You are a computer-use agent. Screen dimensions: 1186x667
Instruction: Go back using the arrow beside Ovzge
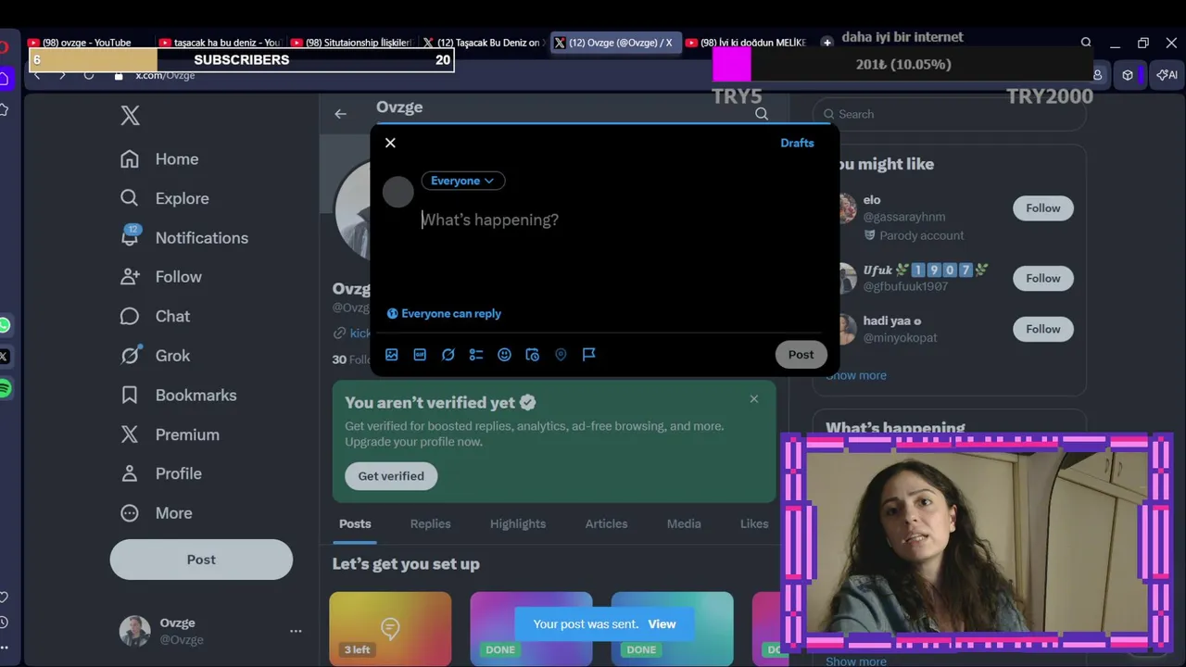(x=341, y=113)
